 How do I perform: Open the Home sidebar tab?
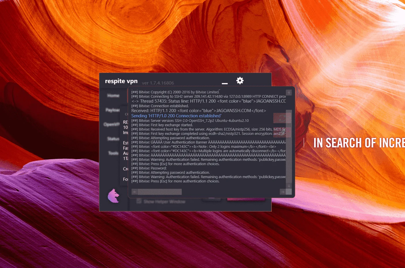click(113, 95)
